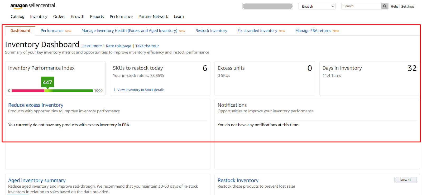Open the Performance menu in top navigation
Image resolution: width=422 pixels, height=195 pixels.
point(121,17)
